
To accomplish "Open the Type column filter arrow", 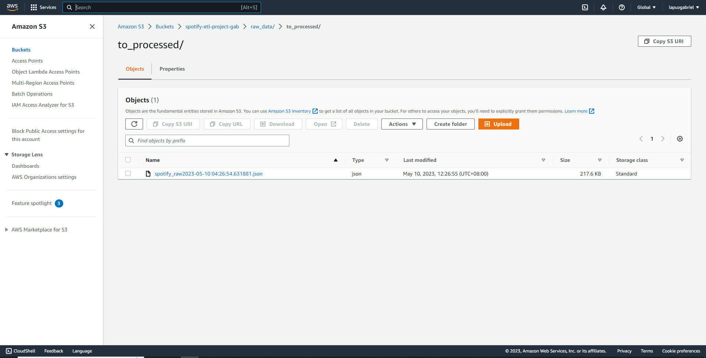I will click(387, 160).
